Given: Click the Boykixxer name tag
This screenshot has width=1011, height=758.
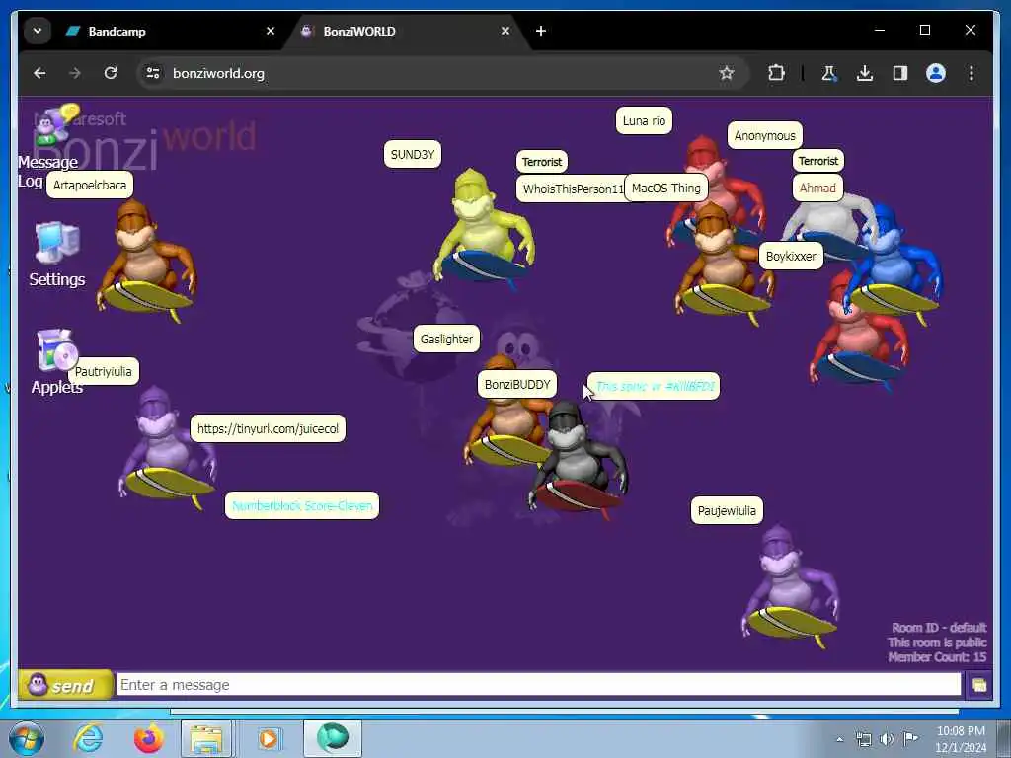Looking at the screenshot, I should click(x=791, y=256).
